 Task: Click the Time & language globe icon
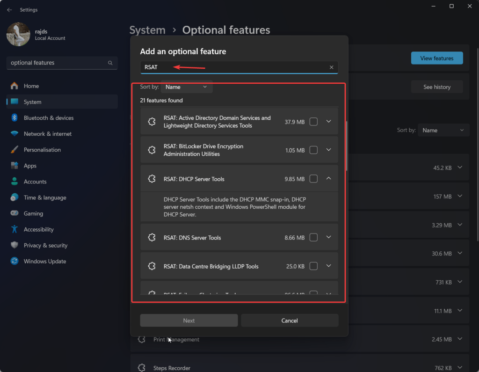(x=15, y=197)
